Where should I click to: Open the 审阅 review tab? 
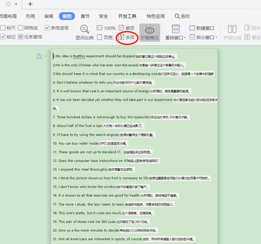[x=49, y=16]
